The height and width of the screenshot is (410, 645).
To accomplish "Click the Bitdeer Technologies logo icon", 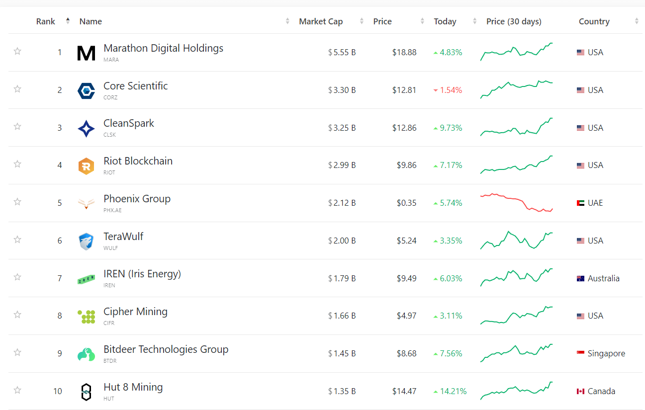I will tap(86, 354).
